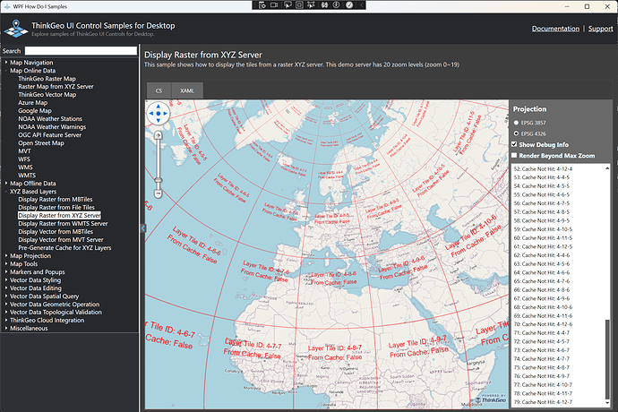Uncheck Show Debug Info

(514, 144)
